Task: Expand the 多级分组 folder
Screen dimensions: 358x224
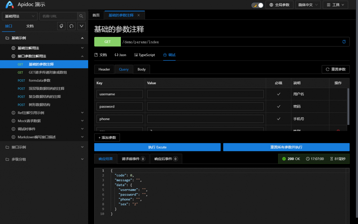Action: [x=44, y=159]
